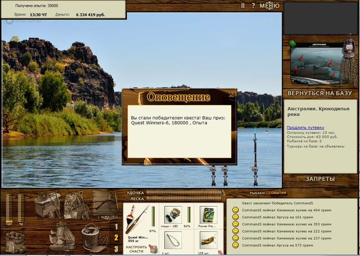Switch to the РЫБАКИ tab
360x256 pixels.
[257, 193]
